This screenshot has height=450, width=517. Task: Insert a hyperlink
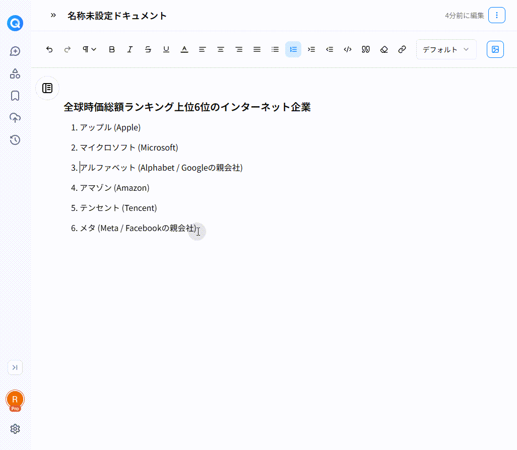click(x=402, y=49)
